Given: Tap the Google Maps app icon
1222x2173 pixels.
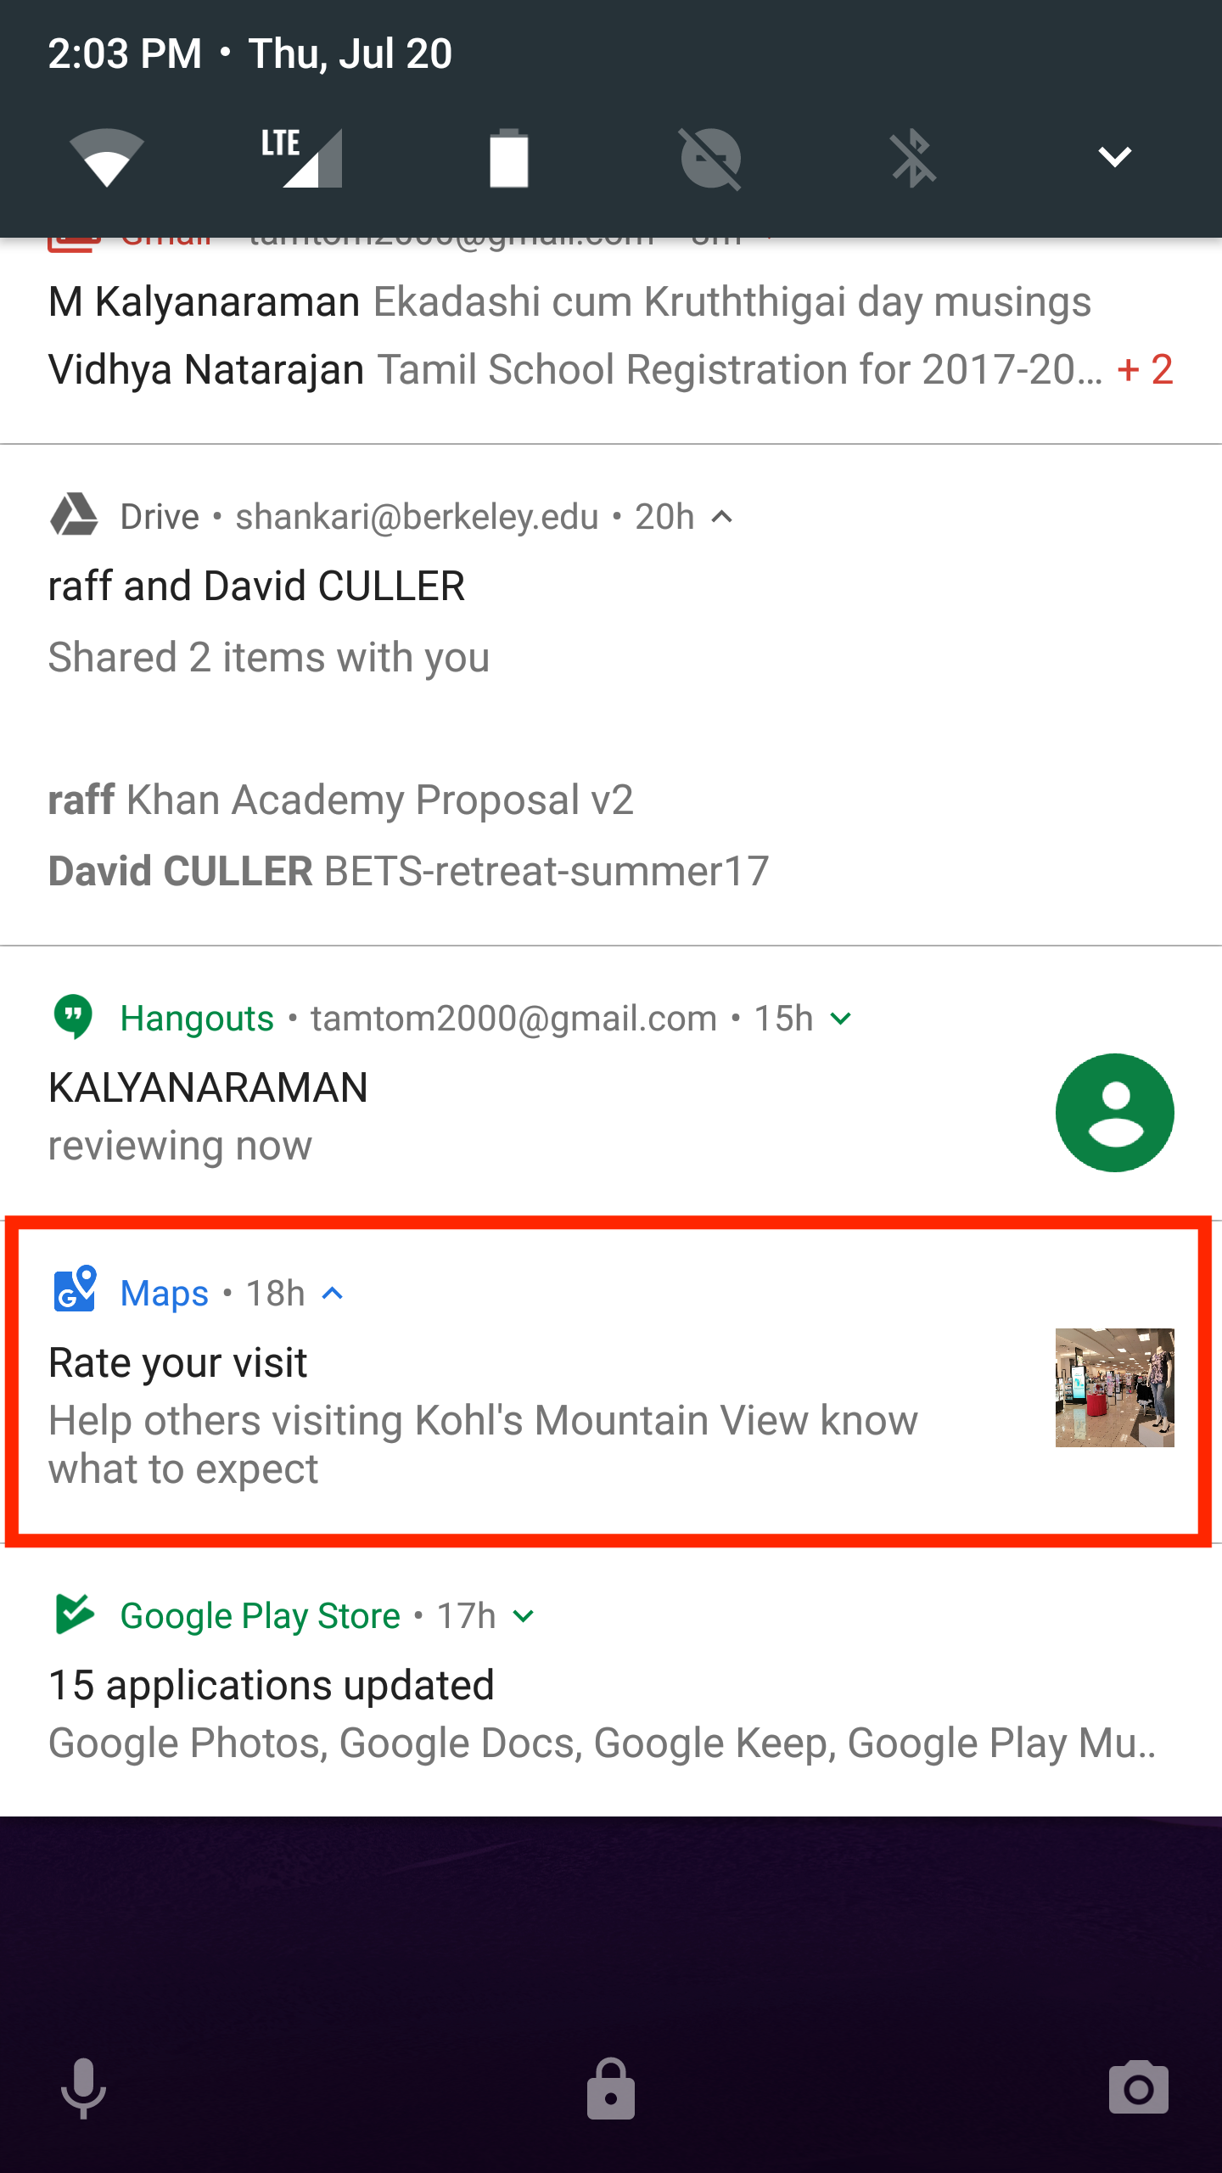Looking at the screenshot, I should [x=75, y=1290].
